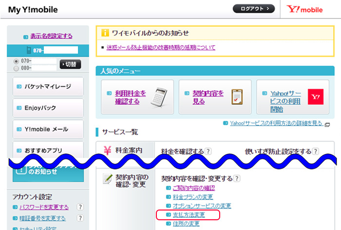Open the 迷惑メール防止機能 notice link
The width and height of the screenshot is (341, 230).
pyautogui.click(x=161, y=47)
